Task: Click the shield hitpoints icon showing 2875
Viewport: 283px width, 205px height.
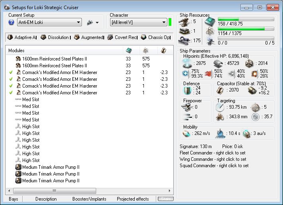Action: click(x=187, y=64)
